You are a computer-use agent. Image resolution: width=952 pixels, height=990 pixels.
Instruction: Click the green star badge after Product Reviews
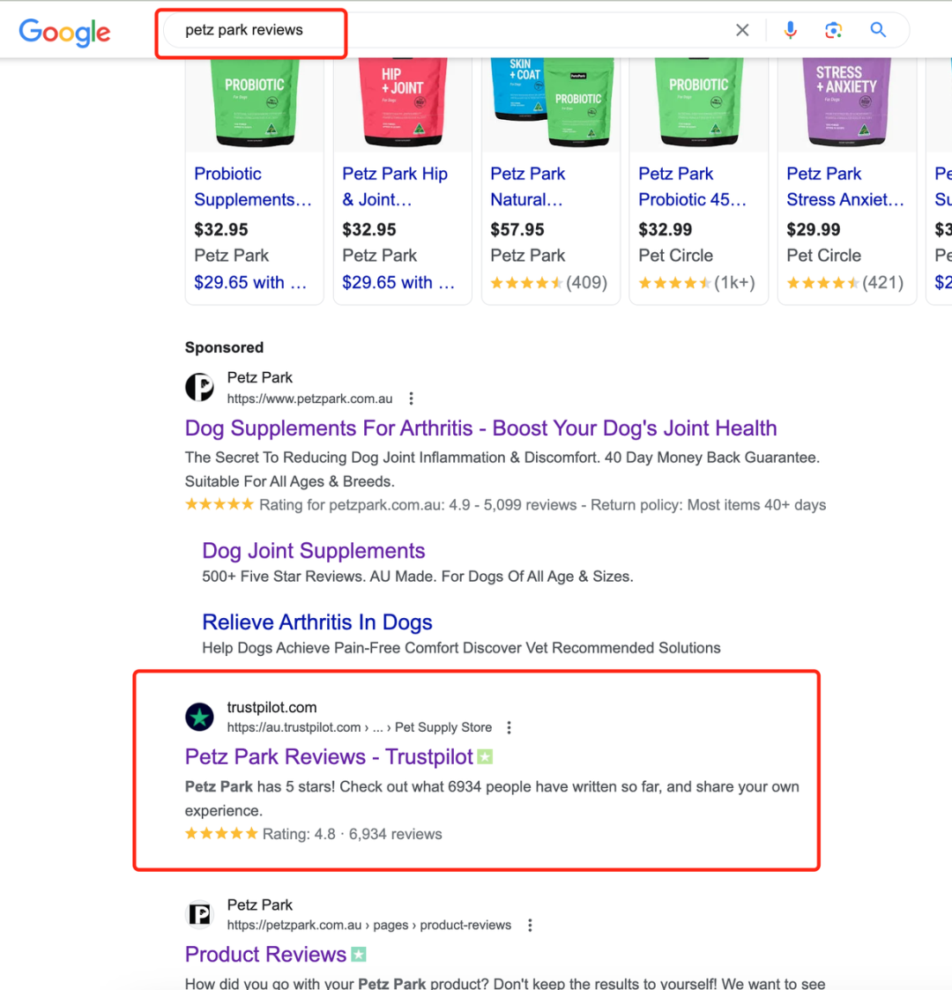pyautogui.click(x=359, y=954)
